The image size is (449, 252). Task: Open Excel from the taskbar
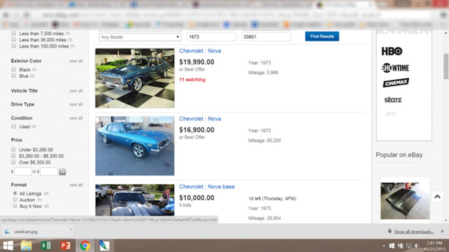tap(46, 245)
